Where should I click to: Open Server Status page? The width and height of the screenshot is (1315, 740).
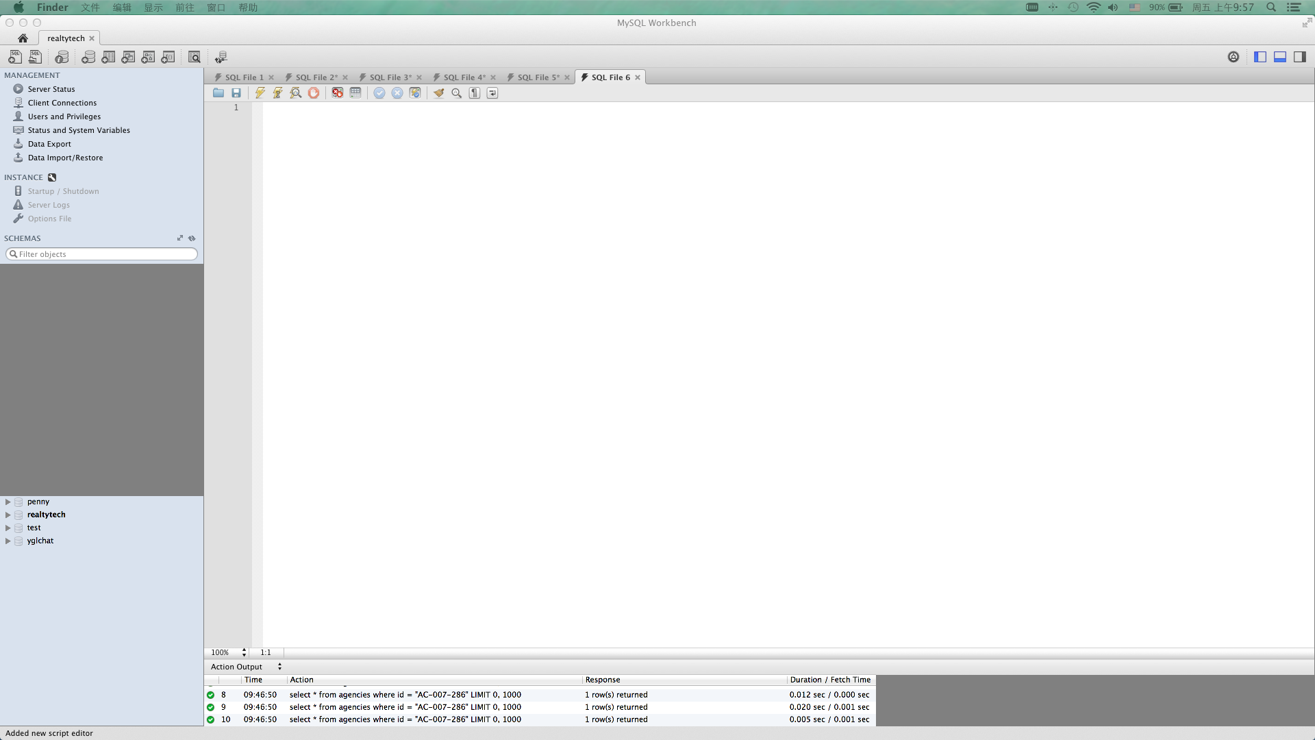click(x=51, y=89)
